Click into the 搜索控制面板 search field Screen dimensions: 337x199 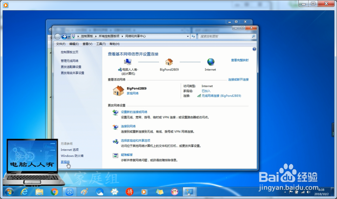pyautogui.click(x=225, y=36)
